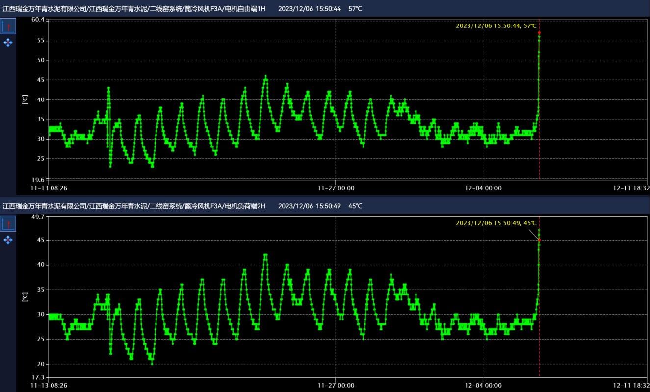650x392 pixels.
Task: Click the bottom chart title ending in 电机负荷端2H
Action: tap(134, 206)
